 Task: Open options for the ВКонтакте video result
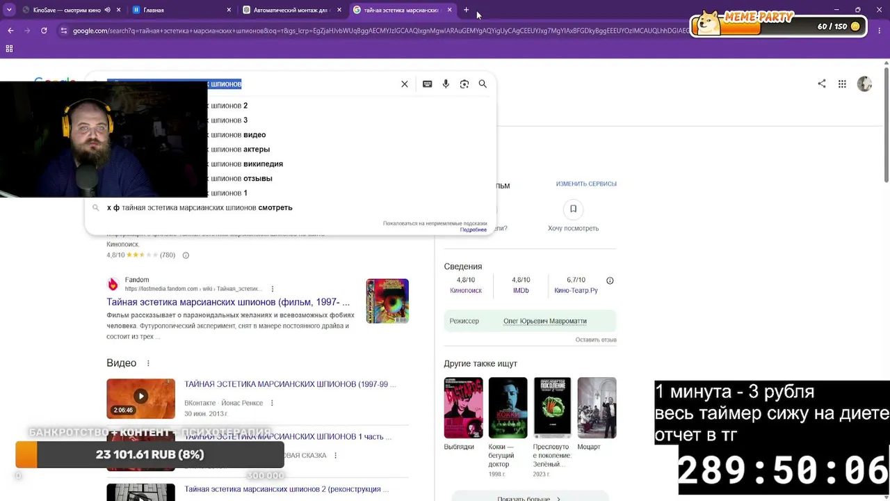click(x=272, y=403)
